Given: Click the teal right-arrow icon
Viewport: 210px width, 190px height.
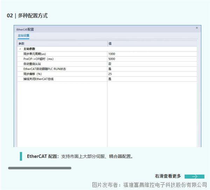Looking at the screenshot, I should pyautogui.click(x=194, y=176).
